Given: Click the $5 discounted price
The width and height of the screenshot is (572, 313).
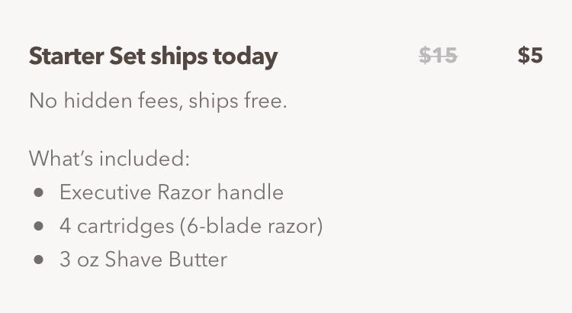Looking at the screenshot, I should coord(530,56).
